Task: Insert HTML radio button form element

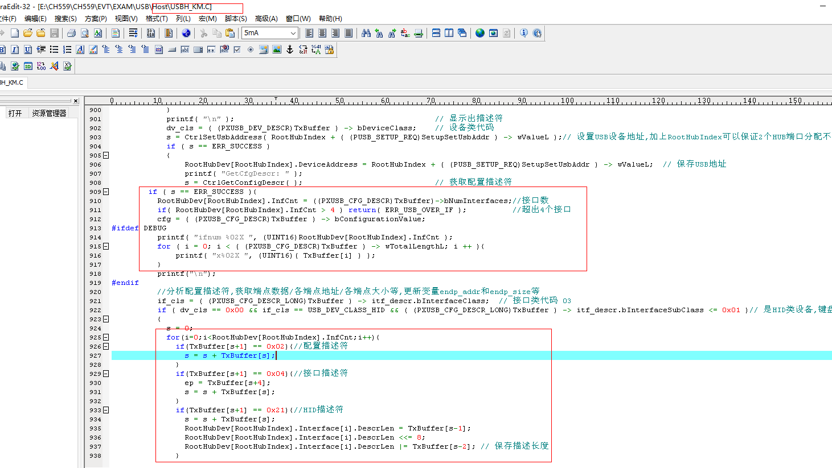Action: coord(251,49)
